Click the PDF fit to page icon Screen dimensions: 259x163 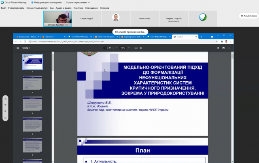(x=136, y=48)
